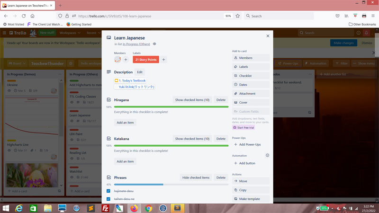This screenshot has width=379, height=213.
Task: Open Automation info icon
Action: pyautogui.click(x=267, y=155)
